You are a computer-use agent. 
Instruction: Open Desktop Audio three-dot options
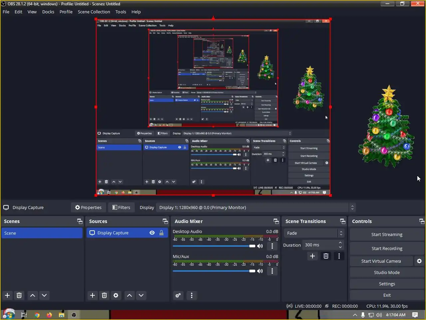272,246
